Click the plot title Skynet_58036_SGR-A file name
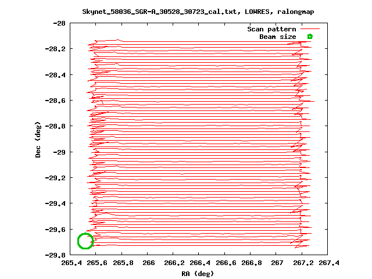Screen dimensions: 372x279 pyautogui.click(x=159, y=12)
